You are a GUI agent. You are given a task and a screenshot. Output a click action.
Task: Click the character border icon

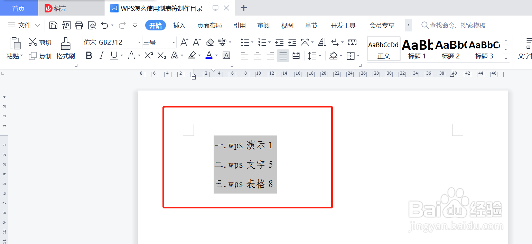tap(226, 55)
